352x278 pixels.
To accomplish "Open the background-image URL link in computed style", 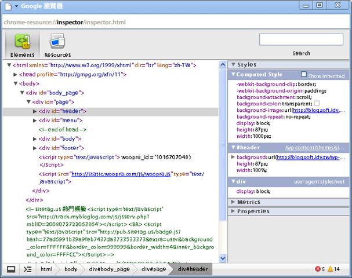I will point(316,110).
